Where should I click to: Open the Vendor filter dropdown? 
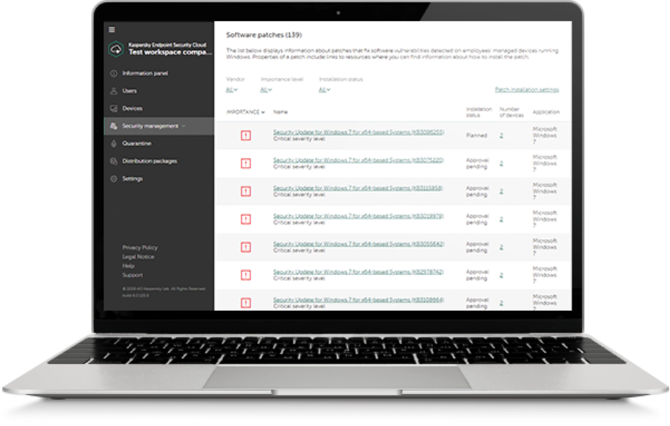230,90
